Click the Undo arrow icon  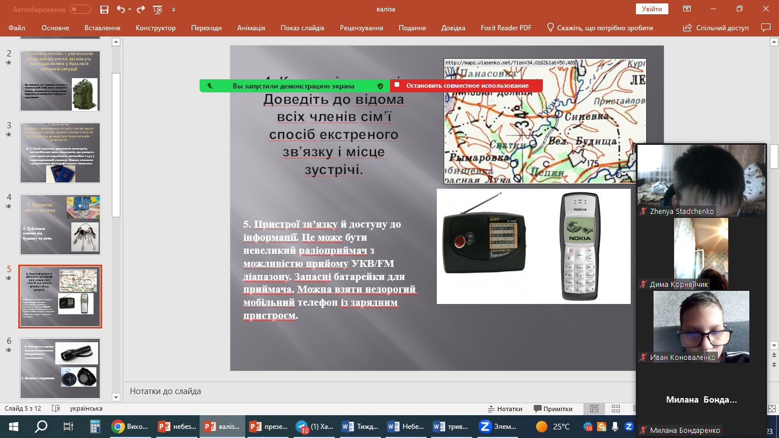point(120,9)
